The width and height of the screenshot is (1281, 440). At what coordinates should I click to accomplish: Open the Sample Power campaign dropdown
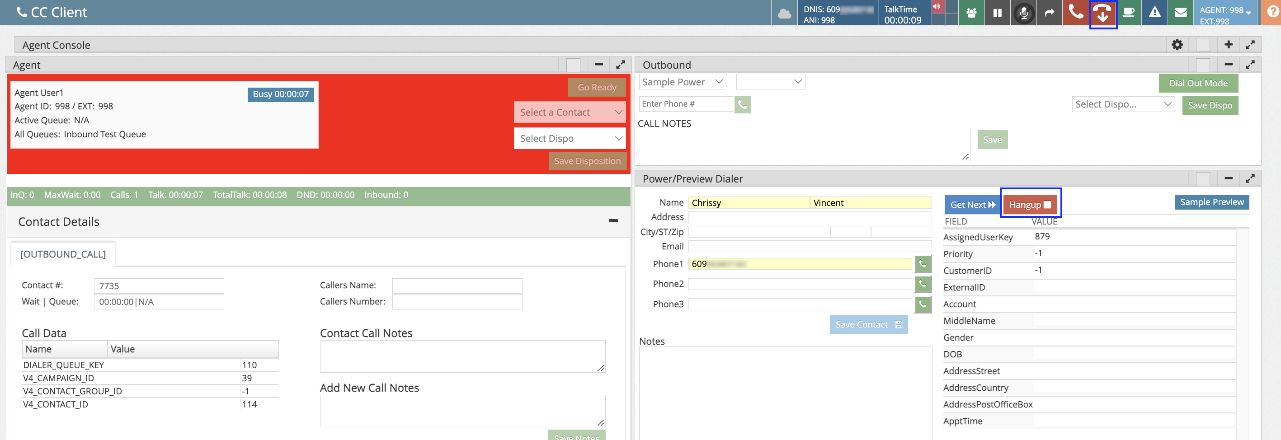coord(682,82)
